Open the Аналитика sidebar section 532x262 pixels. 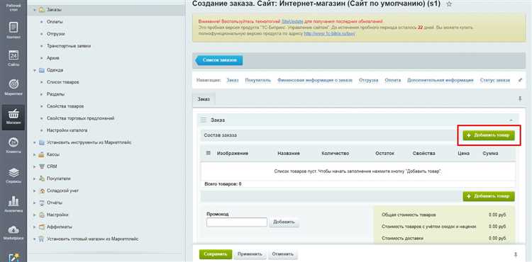point(13,205)
